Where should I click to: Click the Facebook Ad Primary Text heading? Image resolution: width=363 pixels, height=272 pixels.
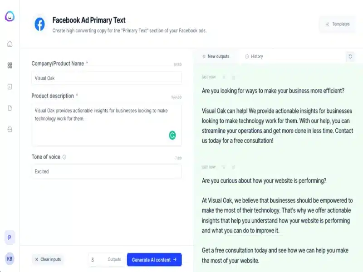(x=89, y=20)
